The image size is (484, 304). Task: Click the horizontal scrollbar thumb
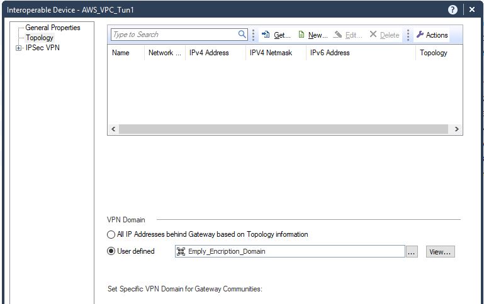pyautogui.click(x=283, y=129)
